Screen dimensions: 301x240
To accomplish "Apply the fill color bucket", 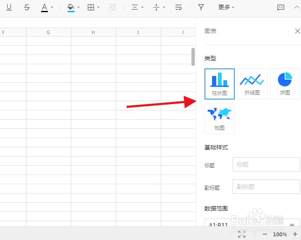I will coord(71,8).
